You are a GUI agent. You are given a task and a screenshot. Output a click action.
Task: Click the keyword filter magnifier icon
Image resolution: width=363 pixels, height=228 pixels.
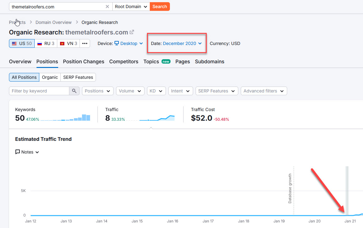pos(74,91)
